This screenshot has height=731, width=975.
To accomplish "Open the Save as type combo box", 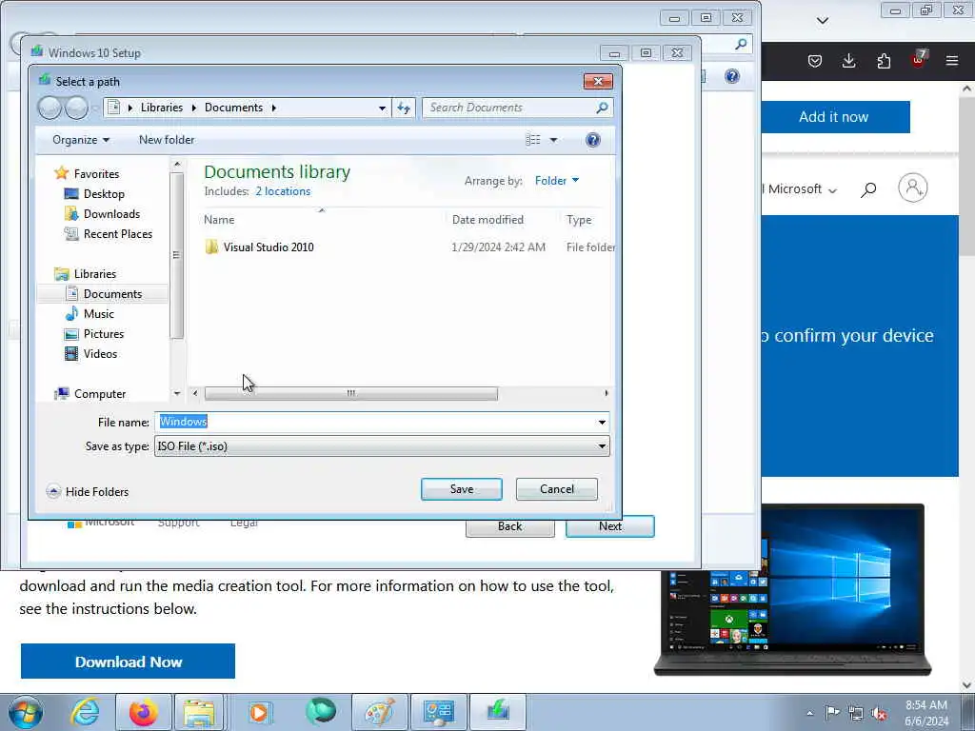I will [382, 446].
